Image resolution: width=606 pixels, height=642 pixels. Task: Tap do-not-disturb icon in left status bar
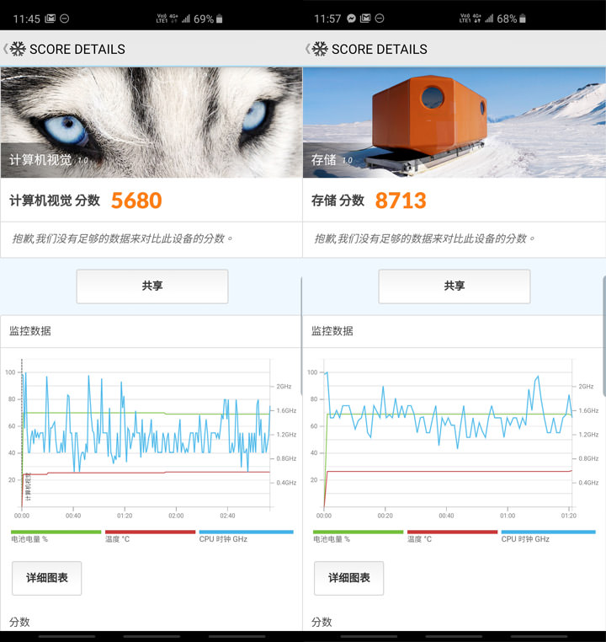coord(64,19)
